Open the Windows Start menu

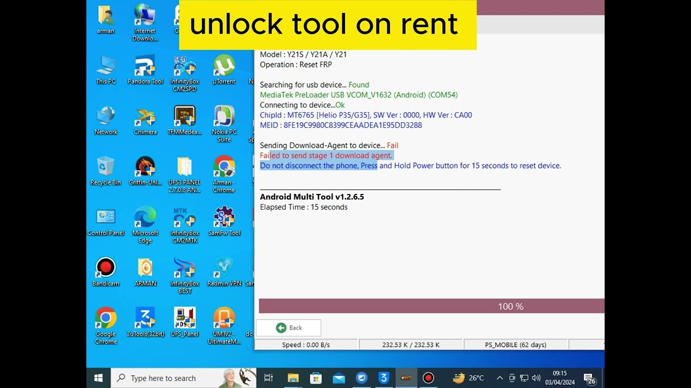point(99,378)
